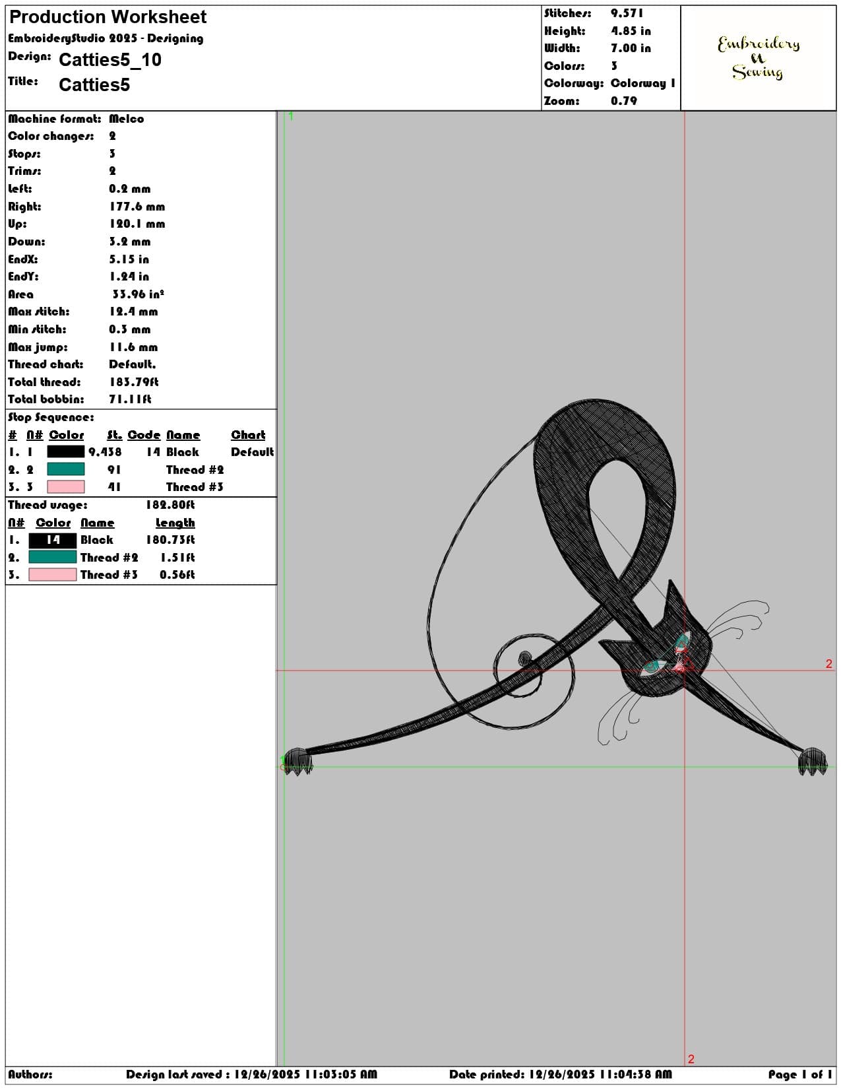Click the Max stitch value '12.4 mm'
The height and width of the screenshot is (1089, 841).
(133, 312)
